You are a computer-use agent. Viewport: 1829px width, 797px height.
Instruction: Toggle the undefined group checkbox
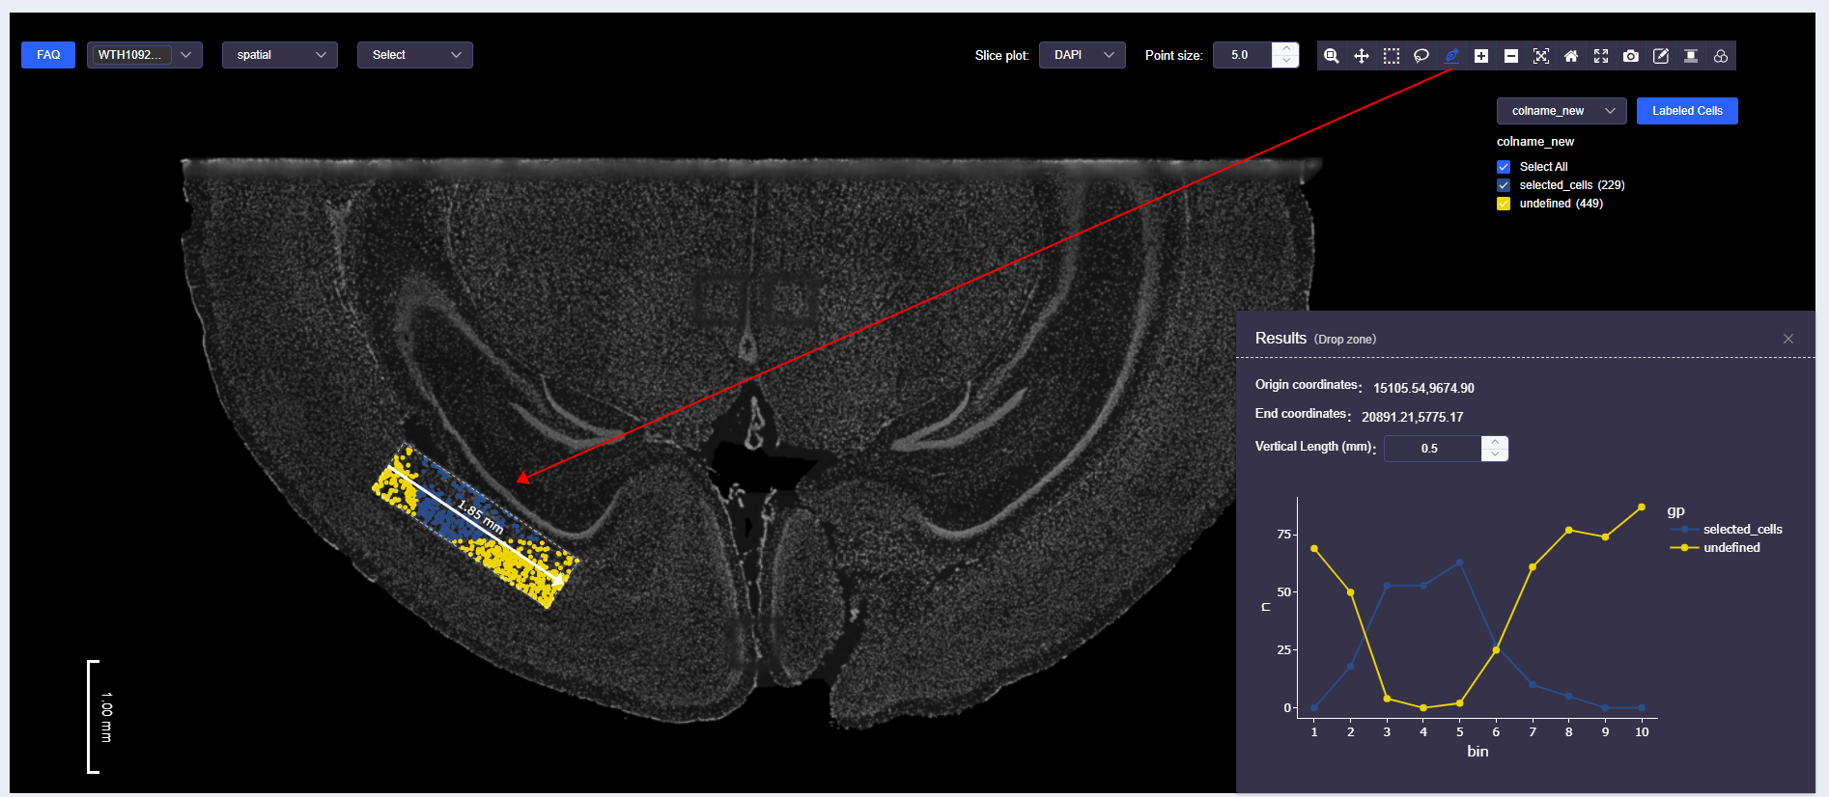[x=1504, y=204]
